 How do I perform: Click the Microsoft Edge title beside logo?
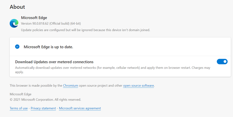point(34,18)
